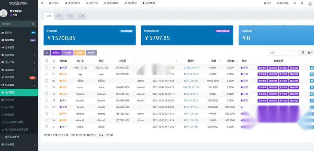Click the purple 添加 button

(56, 53)
